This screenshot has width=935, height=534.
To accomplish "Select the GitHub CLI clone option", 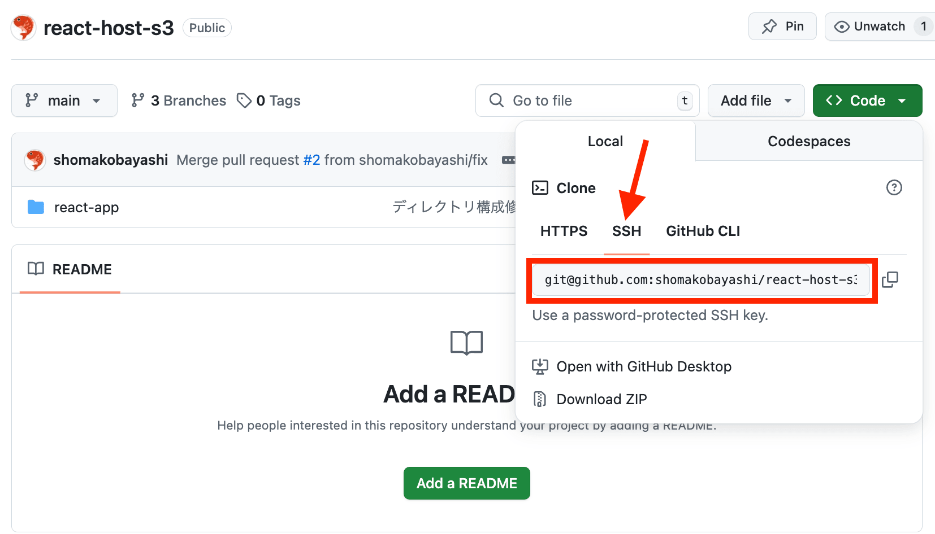I will click(703, 231).
